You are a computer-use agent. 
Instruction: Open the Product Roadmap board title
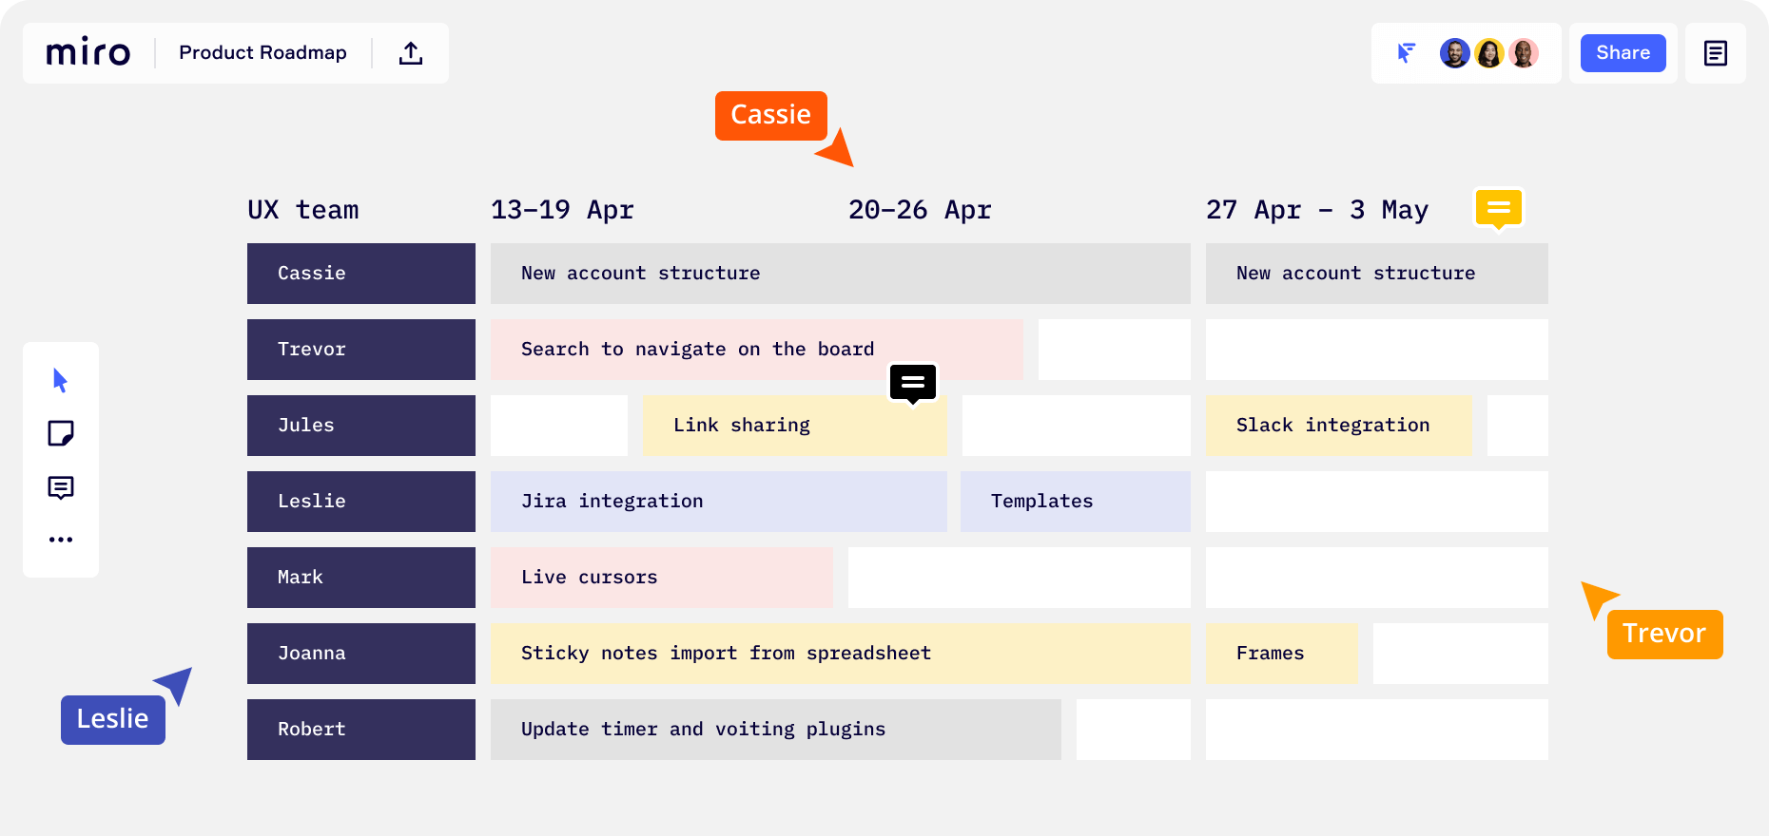pyautogui.click(x=263, y=53)
